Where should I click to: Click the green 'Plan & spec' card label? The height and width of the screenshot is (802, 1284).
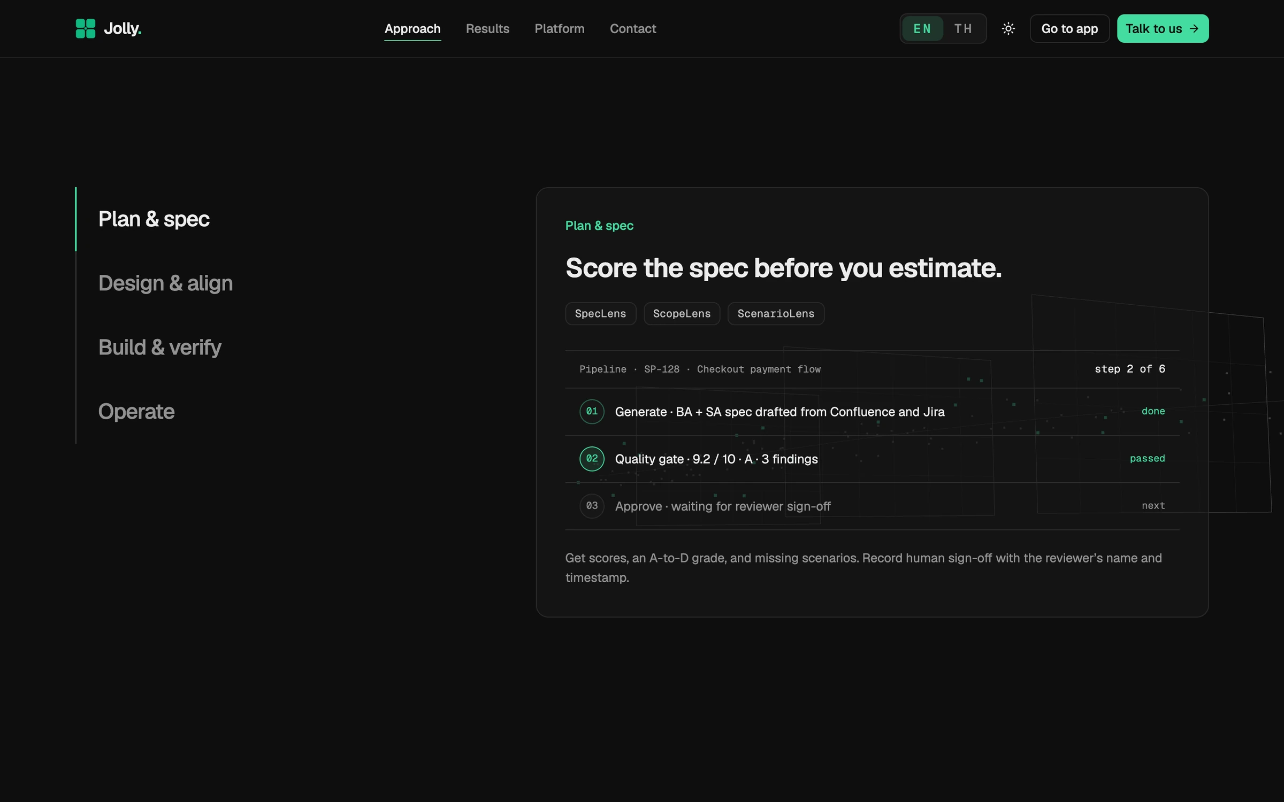pyautogui.click(x=599, y=226)
